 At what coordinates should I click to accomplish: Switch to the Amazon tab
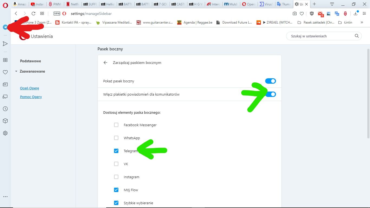point(20,4)
